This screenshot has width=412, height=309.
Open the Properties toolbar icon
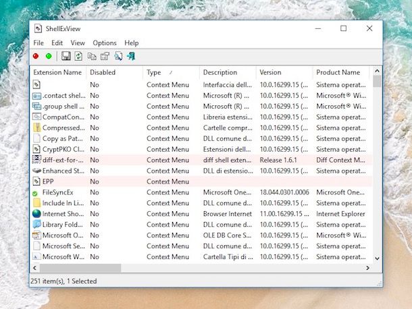point(105,56)
